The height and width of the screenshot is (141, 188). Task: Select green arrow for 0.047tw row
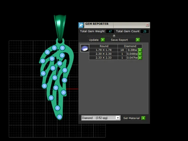click(140, 58)
